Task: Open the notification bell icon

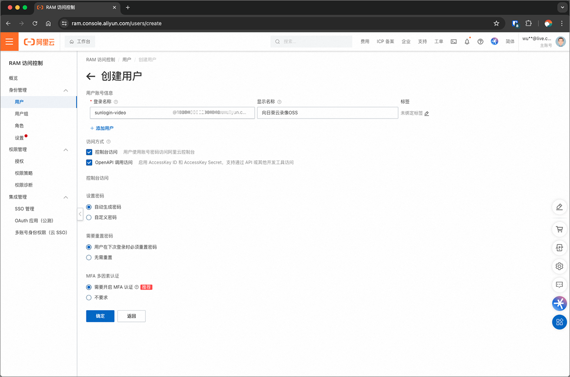Action: point(467,42)
